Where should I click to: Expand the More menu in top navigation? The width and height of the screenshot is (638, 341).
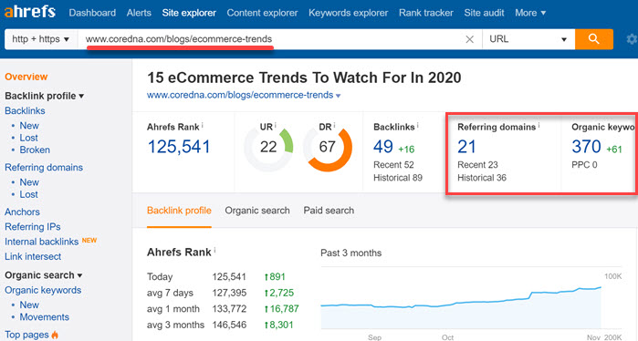530,13
